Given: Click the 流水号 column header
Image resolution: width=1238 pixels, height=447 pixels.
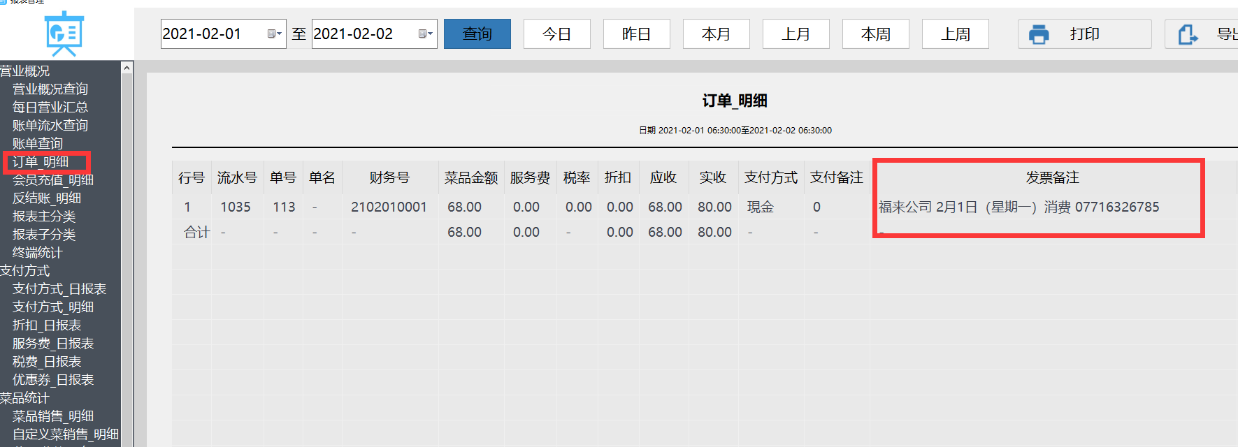Looking at the screenshot, I should click(237, 177).
